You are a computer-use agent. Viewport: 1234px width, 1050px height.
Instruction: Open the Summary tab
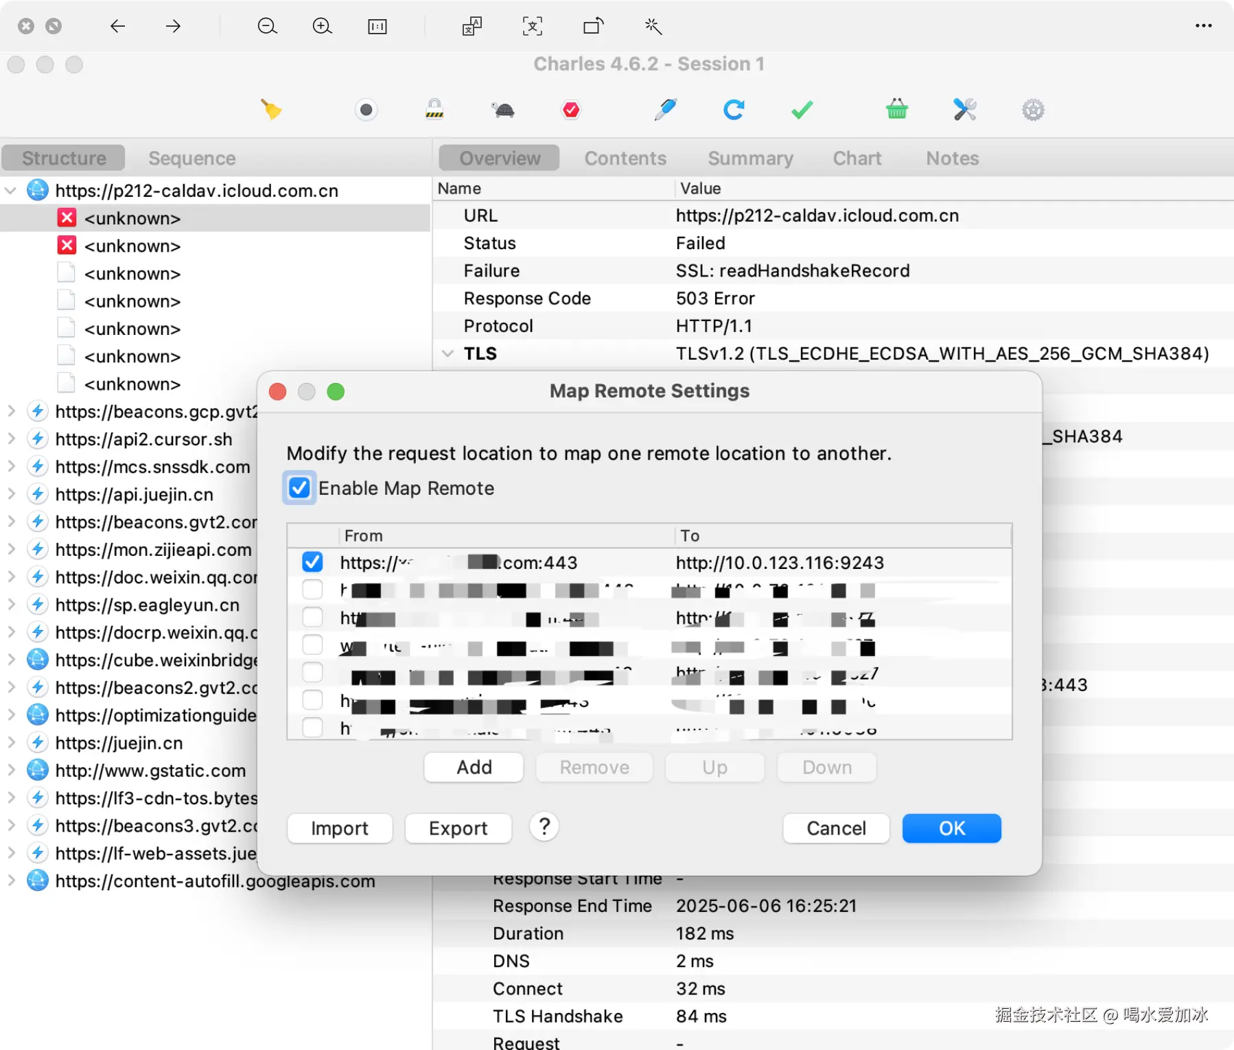click(750, 158)
